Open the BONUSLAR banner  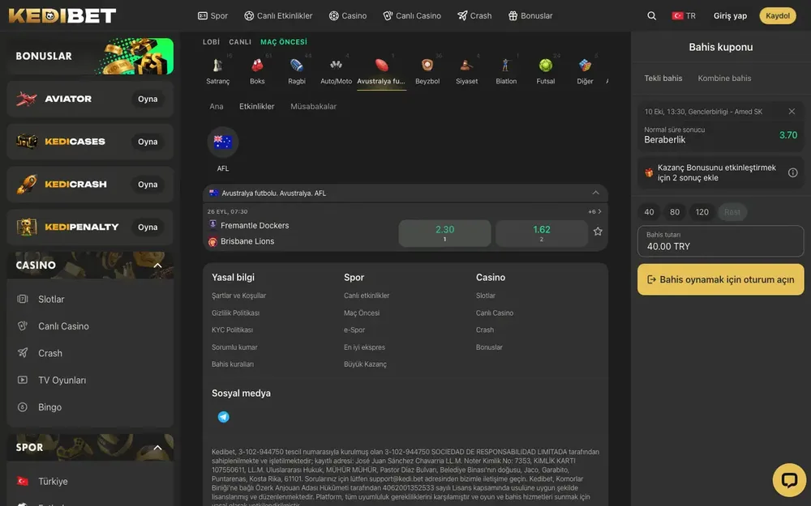coord(90,56)
